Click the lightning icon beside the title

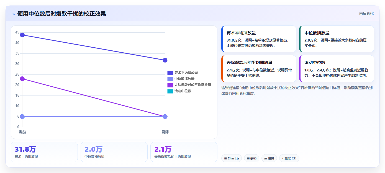tap(13, 14)
